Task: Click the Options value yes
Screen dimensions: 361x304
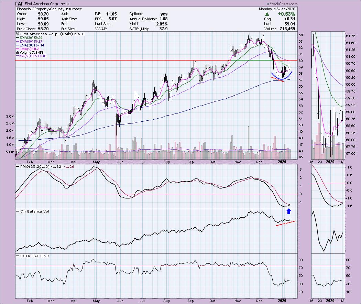Action: click(x=164, y=14)
